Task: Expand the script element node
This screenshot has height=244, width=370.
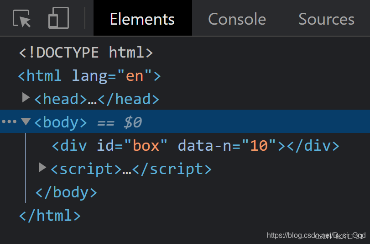Action: click(x=42, y=167)
